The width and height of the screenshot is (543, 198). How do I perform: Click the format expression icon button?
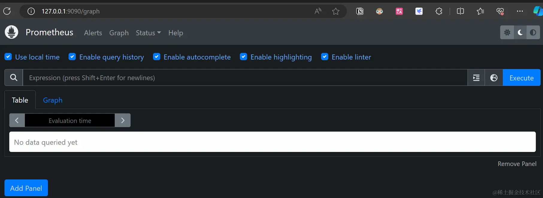[476, 78]
